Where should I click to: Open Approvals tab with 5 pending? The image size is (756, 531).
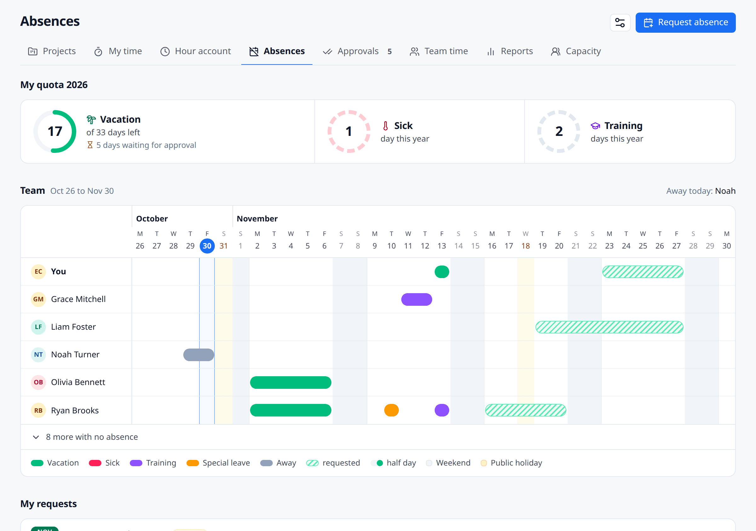click(x=358, y=51)
